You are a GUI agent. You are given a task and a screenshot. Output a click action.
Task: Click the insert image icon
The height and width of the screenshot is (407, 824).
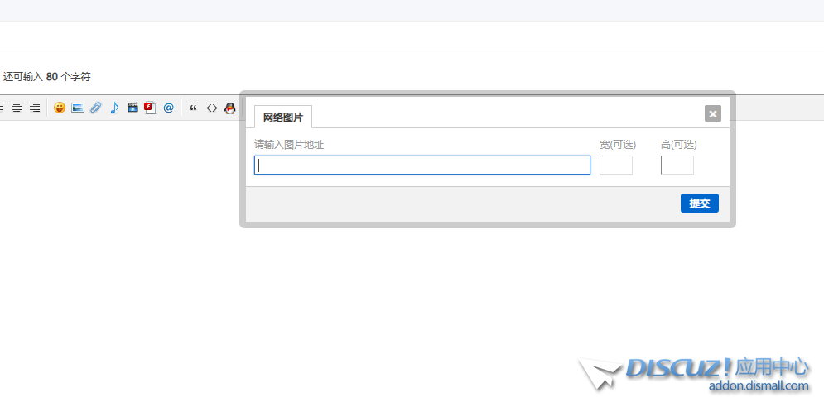78,108
